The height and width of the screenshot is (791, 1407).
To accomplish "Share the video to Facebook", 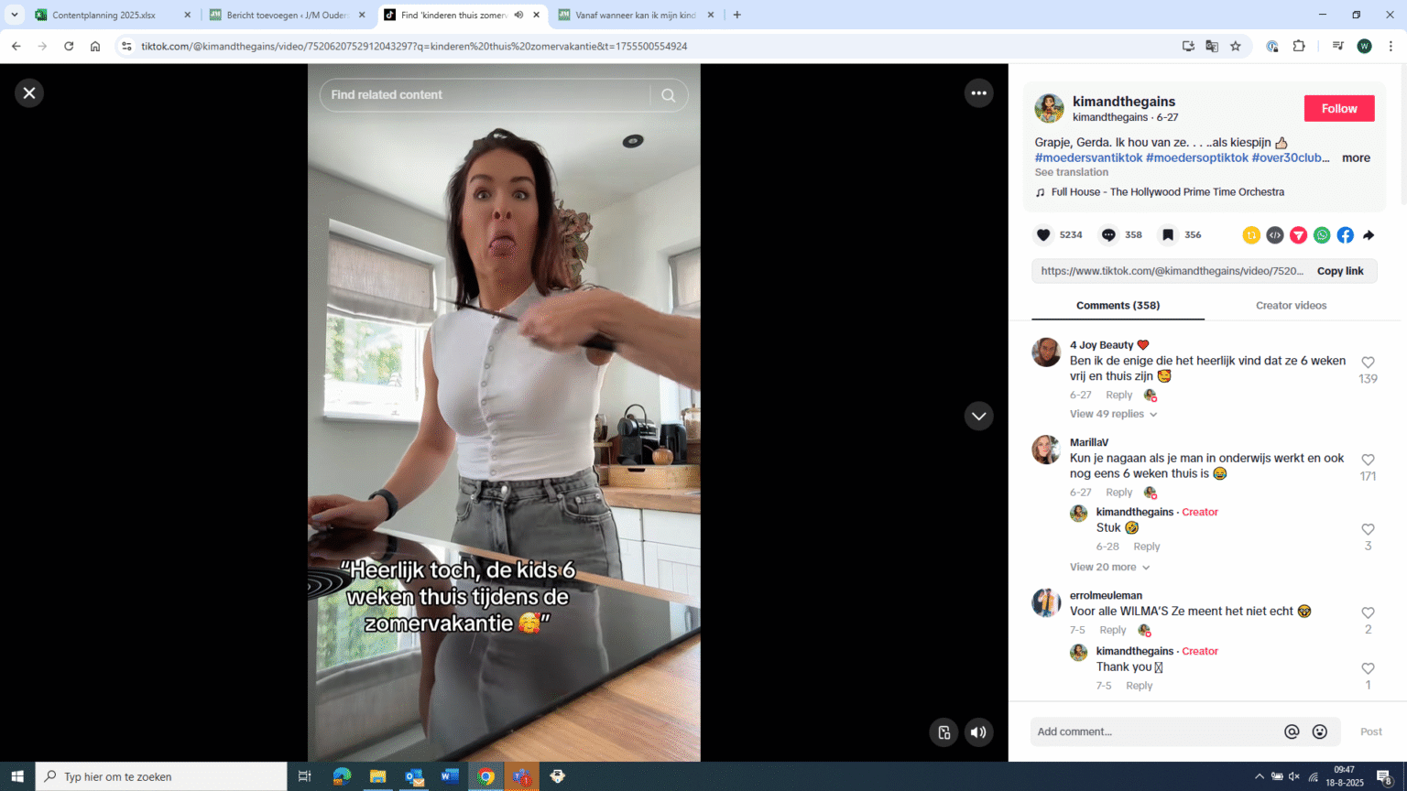I will tap(1345, 235).
